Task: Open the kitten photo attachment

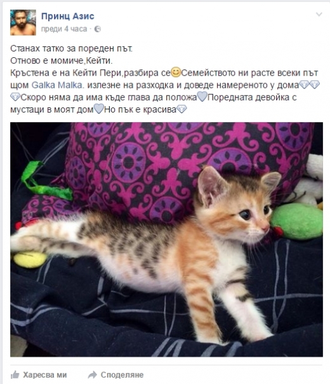Action: (166, 239)
